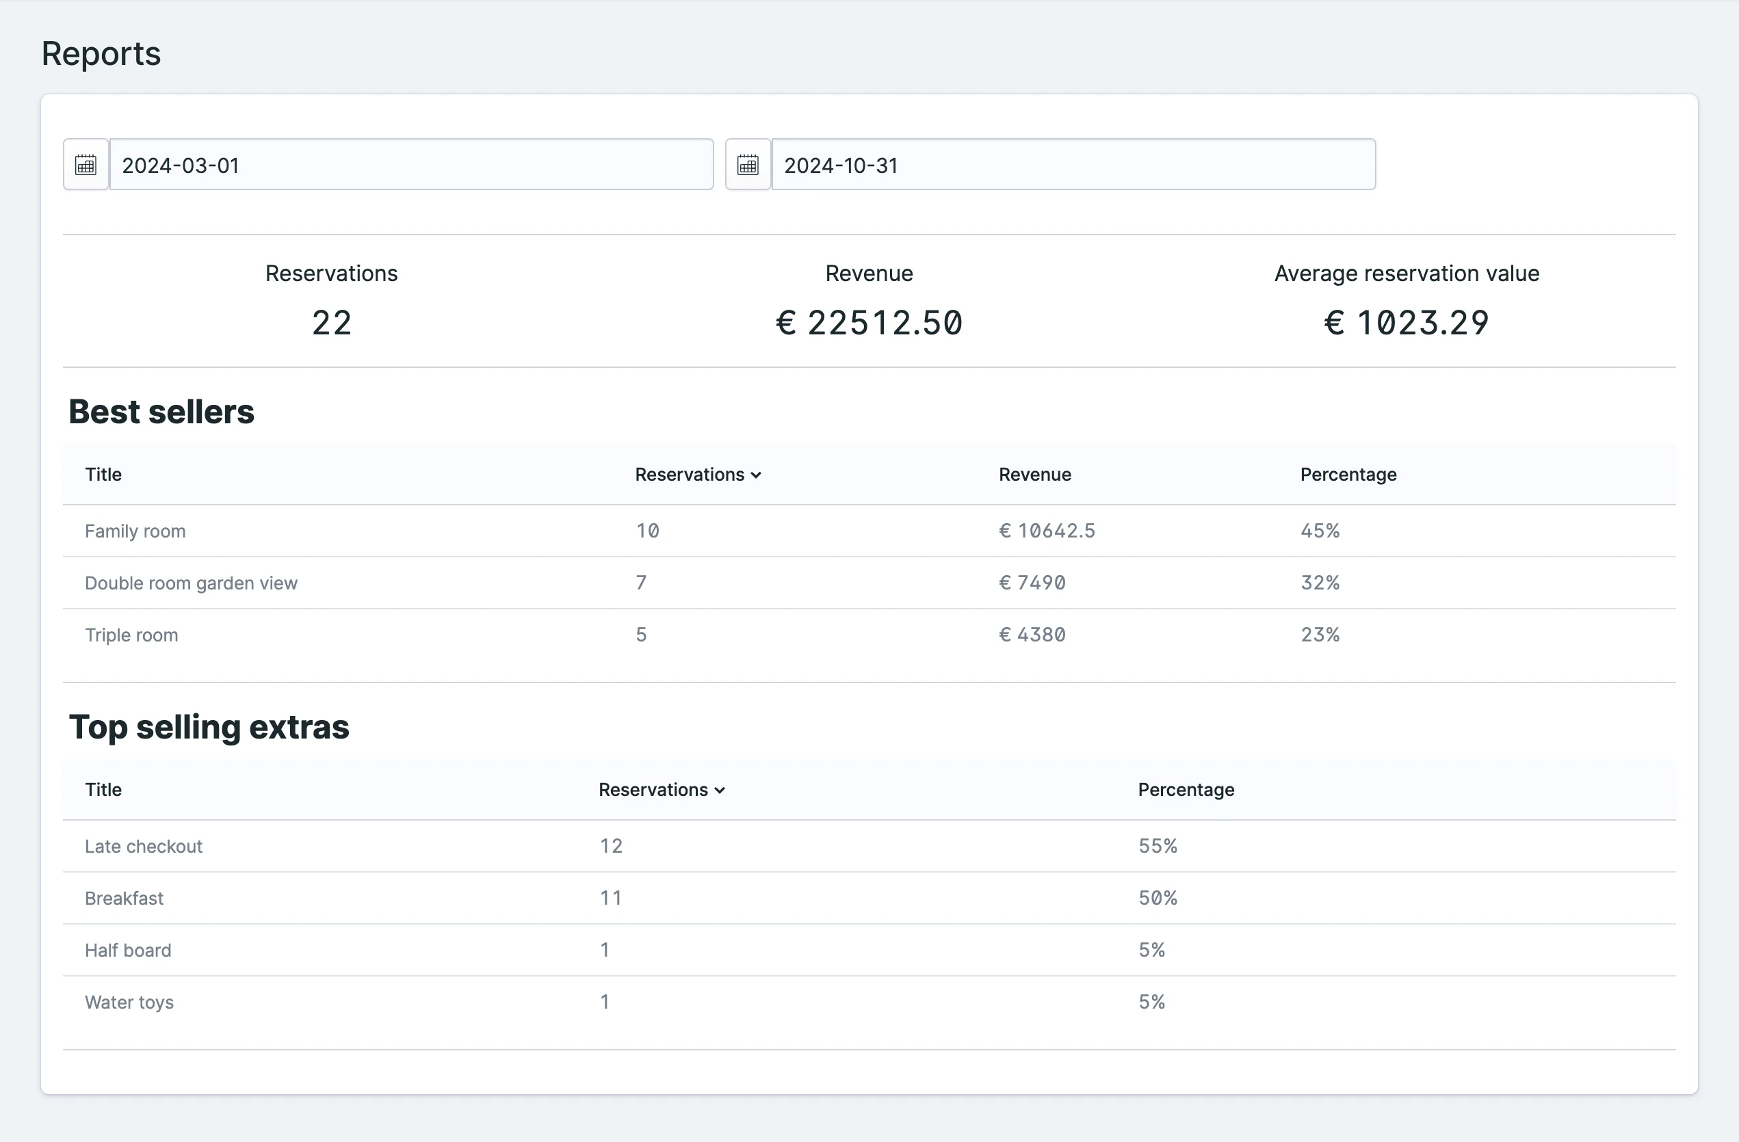Select the start date input field
This screenshot has height=1142, width=1739.
(411, 164)
